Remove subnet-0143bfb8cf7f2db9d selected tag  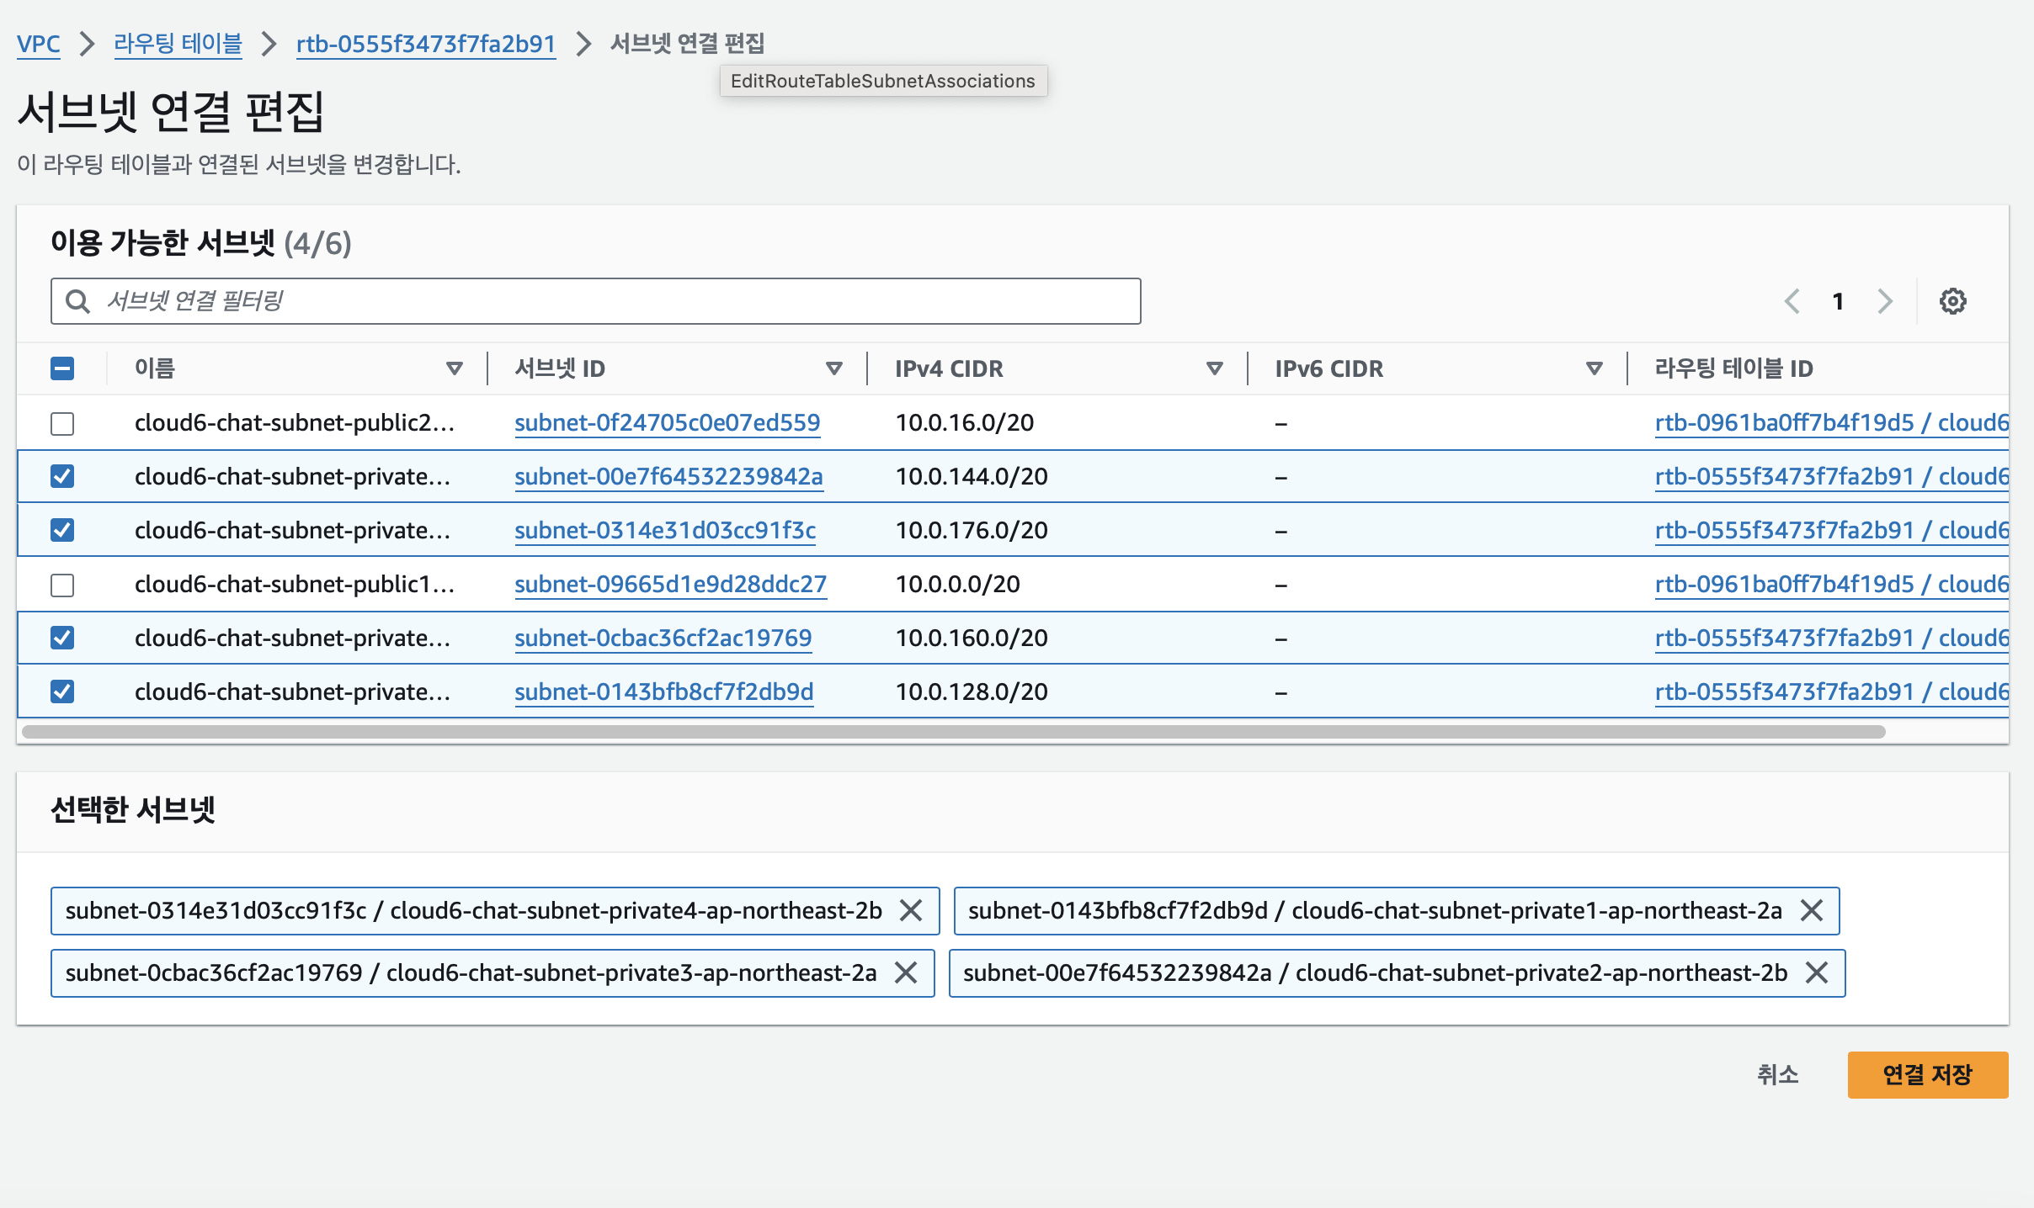pos(1811,910)
